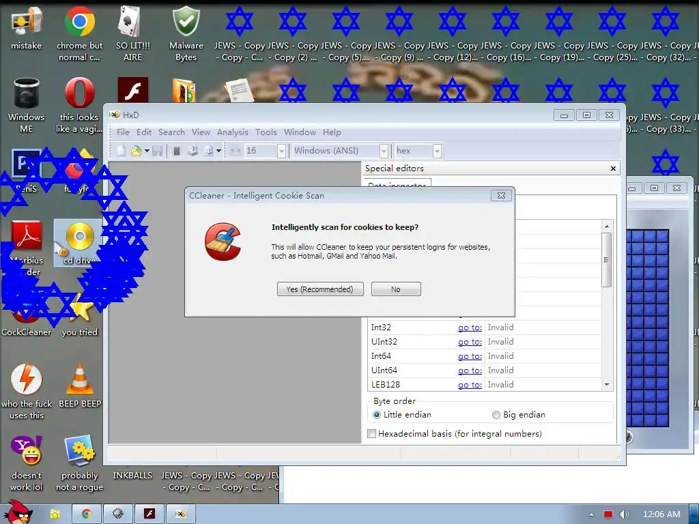699x524 pixels.
Task: Click the red flag tray icon
Action: point(608,514)
